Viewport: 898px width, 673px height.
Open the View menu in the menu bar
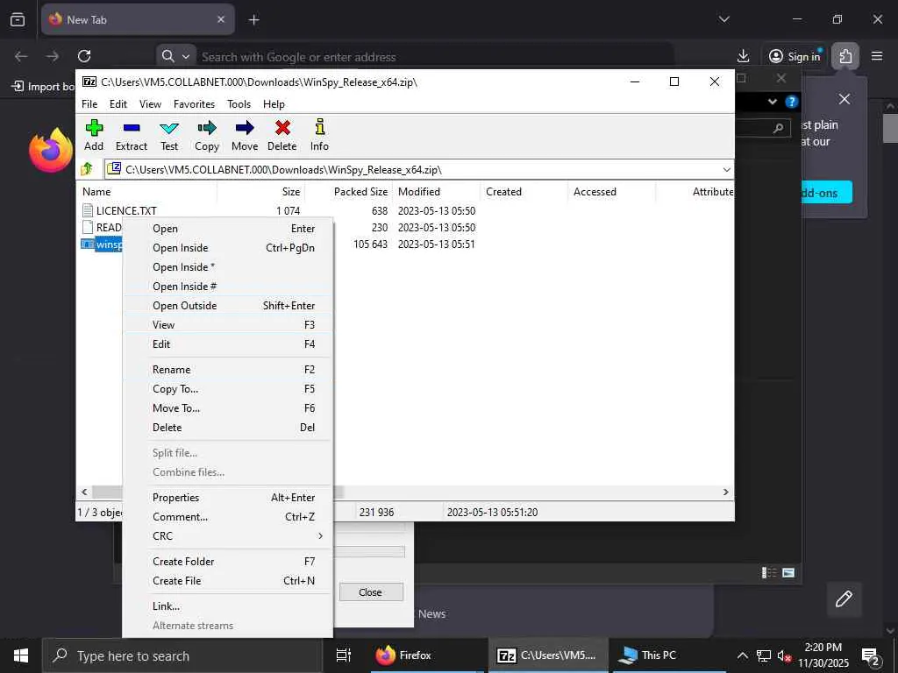[x=150, y=103]
